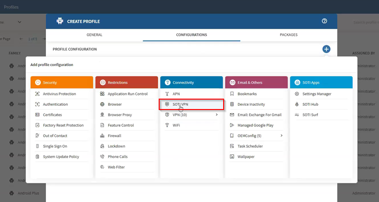Click the help question mark icon
The image size is (379, 202).
coord(325,21)
